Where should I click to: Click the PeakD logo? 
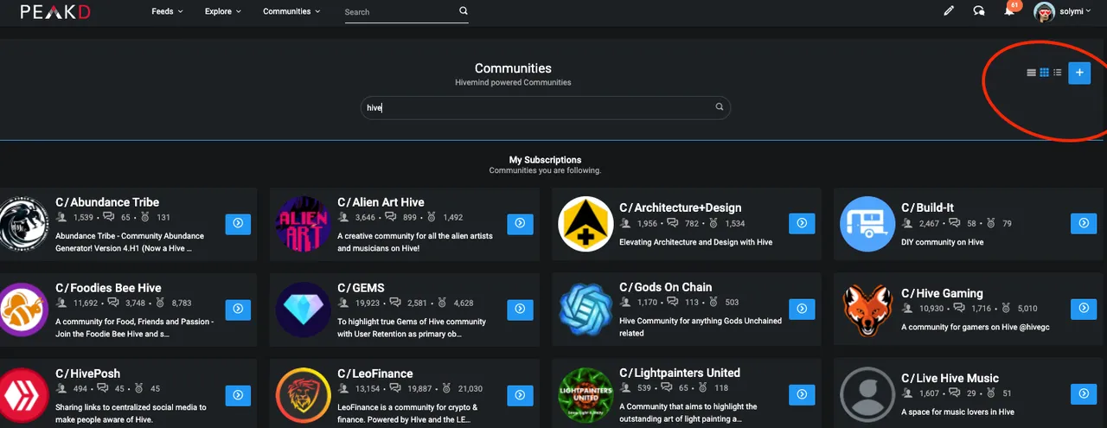coord(55,11)
